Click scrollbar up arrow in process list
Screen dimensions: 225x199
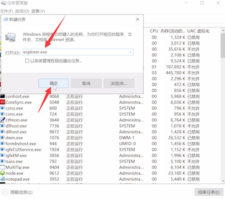[223, 31]
